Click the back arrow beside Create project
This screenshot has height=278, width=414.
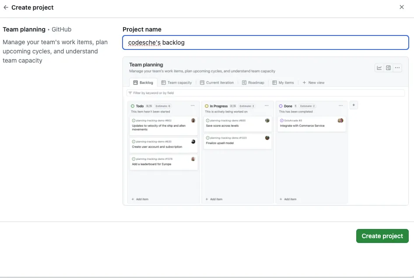6,7
